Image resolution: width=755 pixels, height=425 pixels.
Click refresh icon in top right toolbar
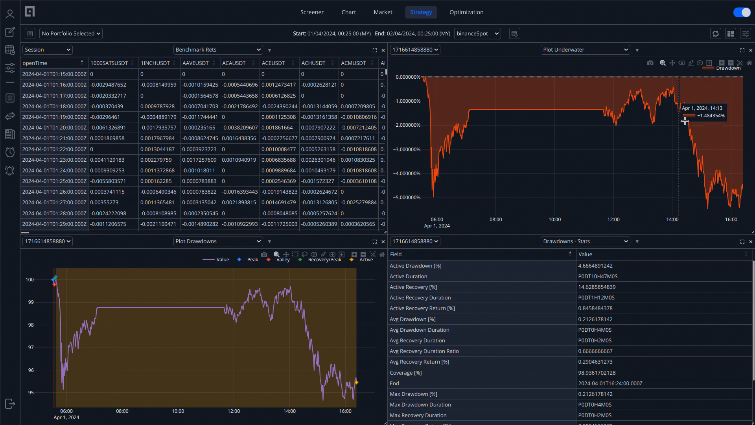(x=716, y=34)
